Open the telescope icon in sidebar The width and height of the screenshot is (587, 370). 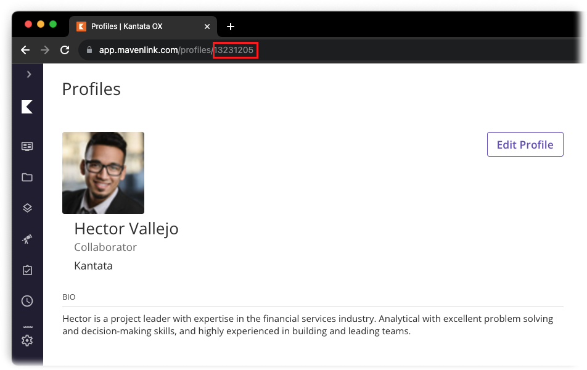tap(27, 239)
